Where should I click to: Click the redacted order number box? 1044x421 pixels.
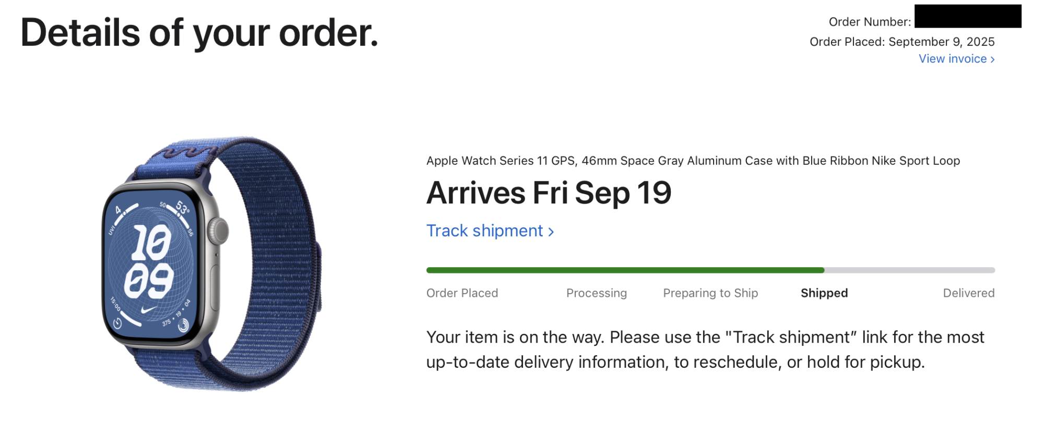pos(967,16)
